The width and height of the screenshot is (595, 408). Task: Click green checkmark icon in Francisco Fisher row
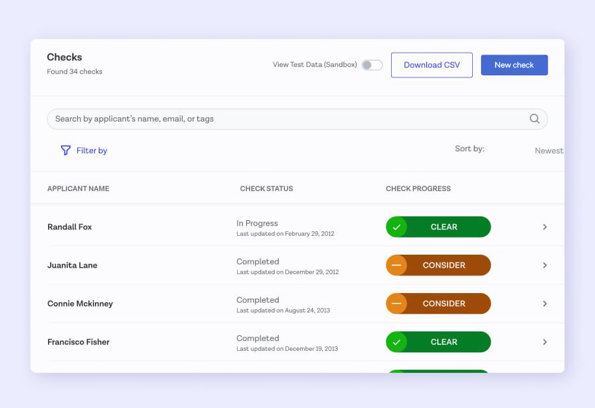click(x=396, y=342)
